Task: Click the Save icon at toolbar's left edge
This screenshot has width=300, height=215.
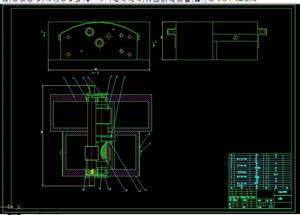Action: click(5, 1)
